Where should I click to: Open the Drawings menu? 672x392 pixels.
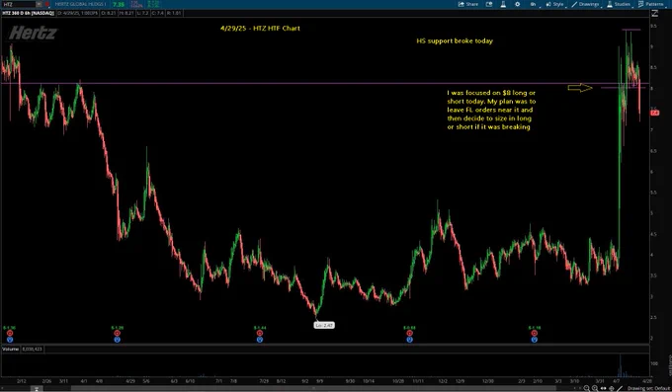(x=586, y=4)
